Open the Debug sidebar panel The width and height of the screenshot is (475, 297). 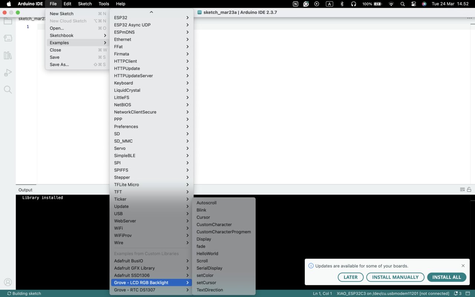(x=8, y=73)
